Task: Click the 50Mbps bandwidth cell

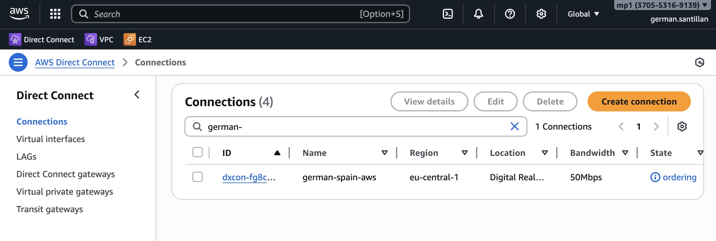Action: click(586, 177)
